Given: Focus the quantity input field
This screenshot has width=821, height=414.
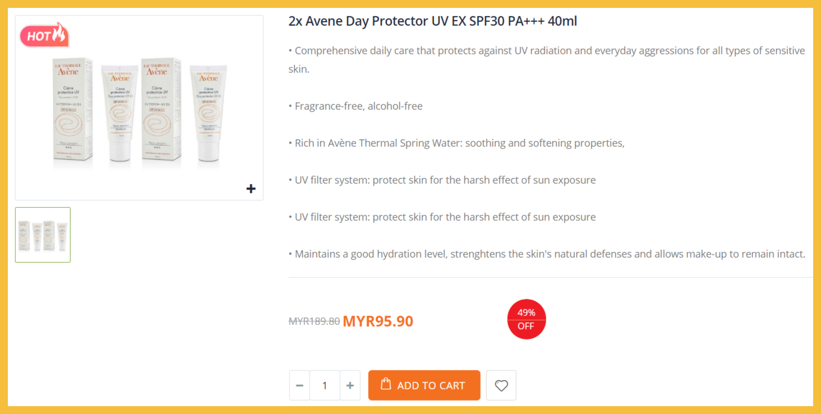Looking at the screenshot, I should [x=325, y=385].
